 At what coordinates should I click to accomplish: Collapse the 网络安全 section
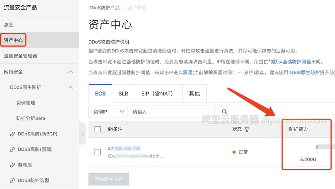(70, 72)
